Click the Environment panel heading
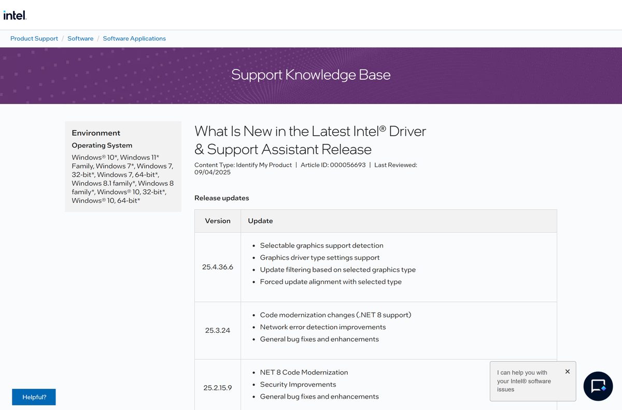The image size is (622, 410). coord(96,133)
